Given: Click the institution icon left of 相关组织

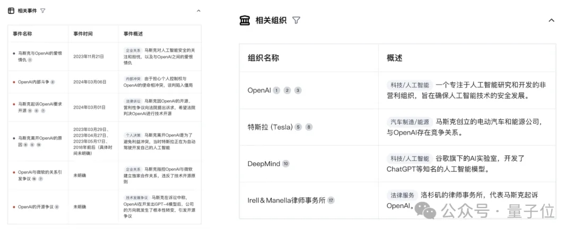Looking at the screenshot, I should [x=245, y=20].
